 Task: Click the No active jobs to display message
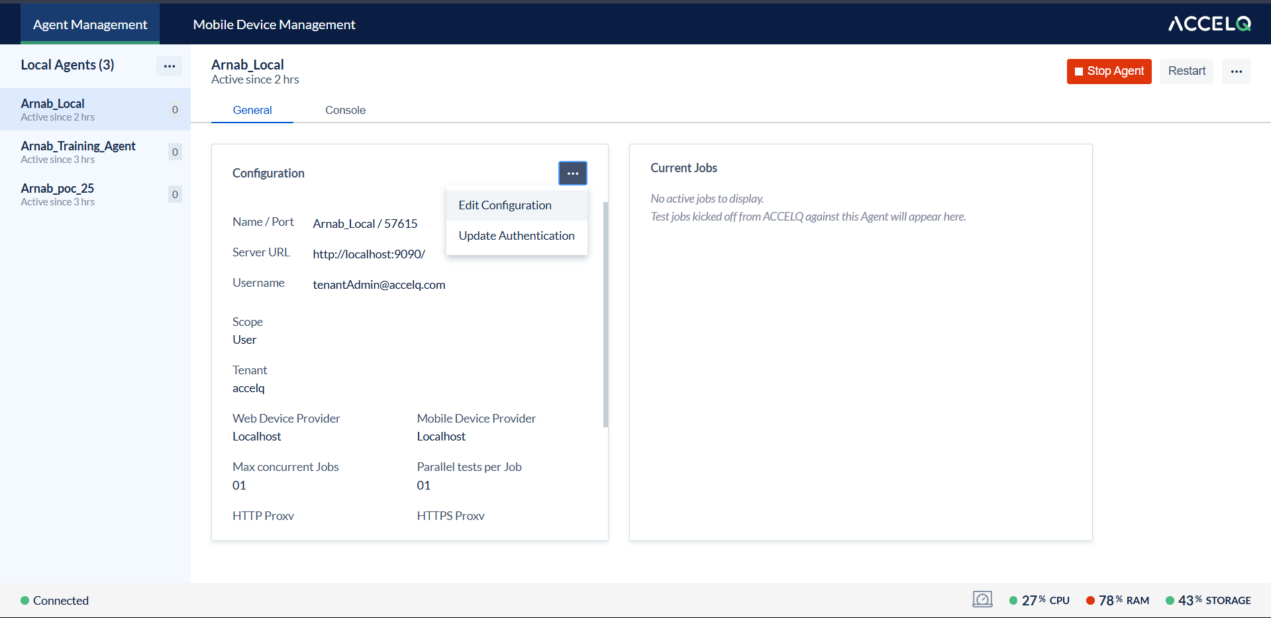click(707, 199)
